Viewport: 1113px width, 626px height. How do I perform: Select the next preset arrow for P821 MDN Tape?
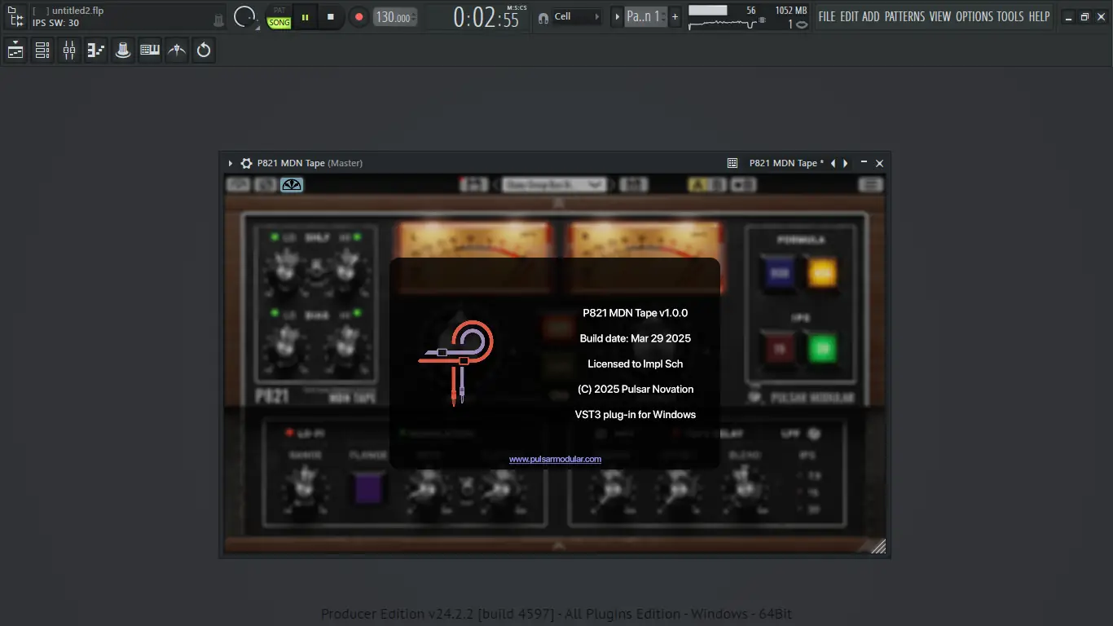coord(846,163)
